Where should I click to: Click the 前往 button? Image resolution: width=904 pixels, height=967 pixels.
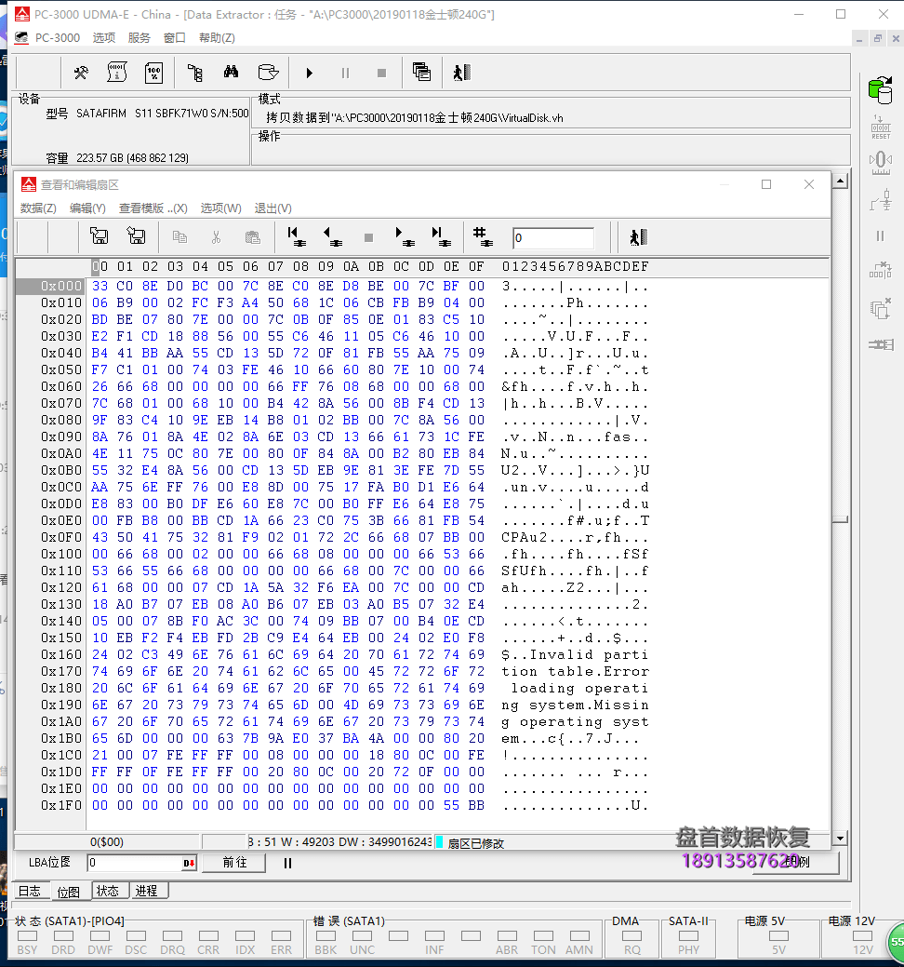tap(234, 862)
